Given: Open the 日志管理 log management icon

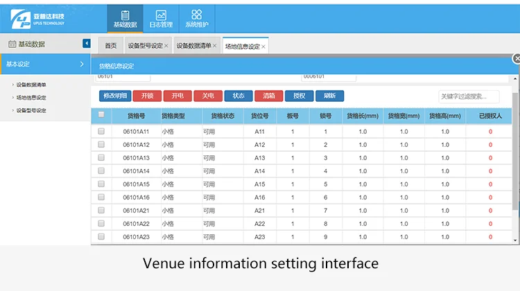Looking at the screenshot, I should pos(161,18).
